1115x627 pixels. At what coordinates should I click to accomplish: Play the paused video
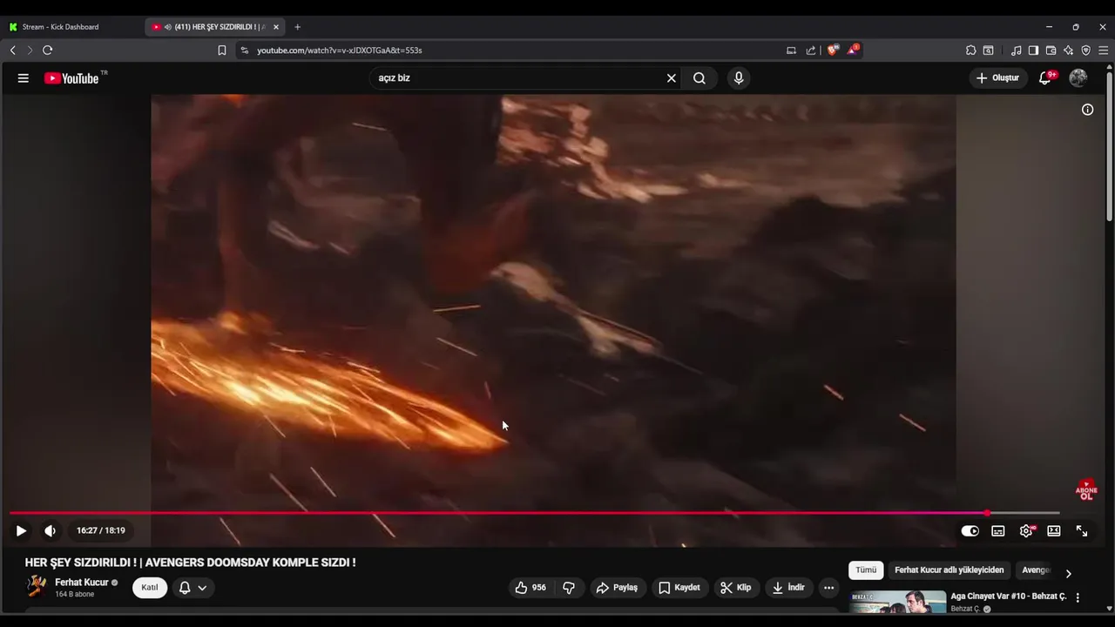point(21,530)
